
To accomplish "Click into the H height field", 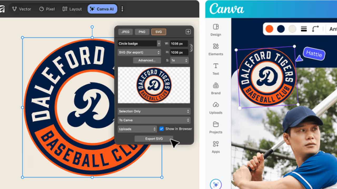I will (x=179, y=52).
